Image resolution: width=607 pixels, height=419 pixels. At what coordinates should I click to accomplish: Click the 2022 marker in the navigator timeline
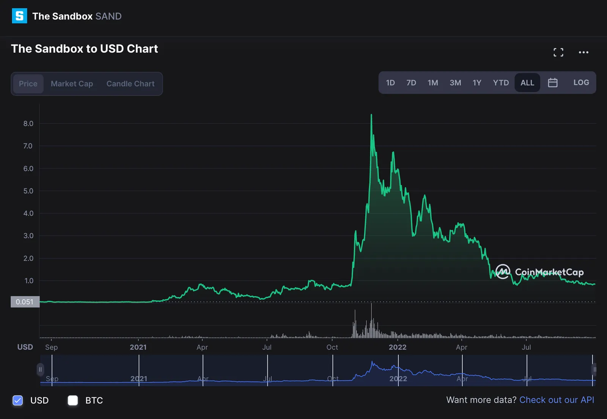click(x=398, y=378)
